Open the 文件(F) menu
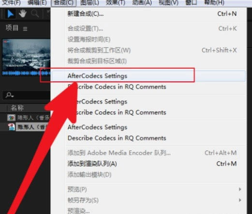 tap(11, 2)
